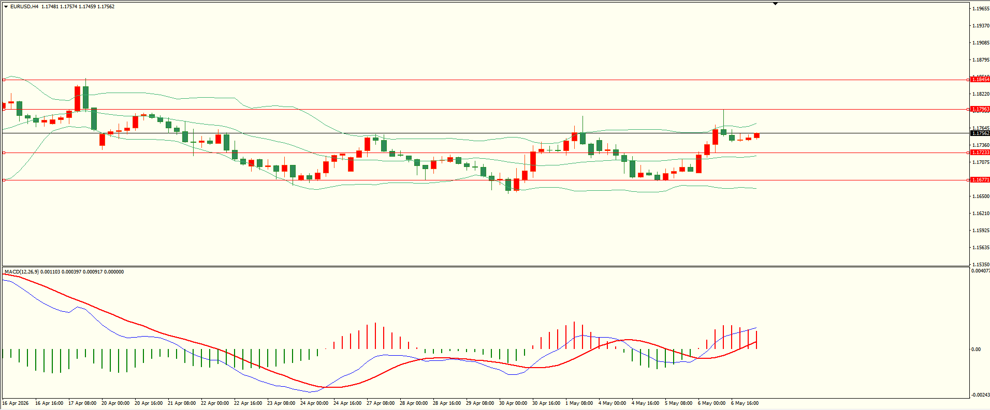Click the MACD(12,26,9) indicator label
990x410 pixels.
click(x=21, y=272)
